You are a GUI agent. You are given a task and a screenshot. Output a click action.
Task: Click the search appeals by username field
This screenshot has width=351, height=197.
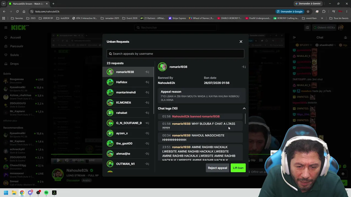[x=175, y=54]
